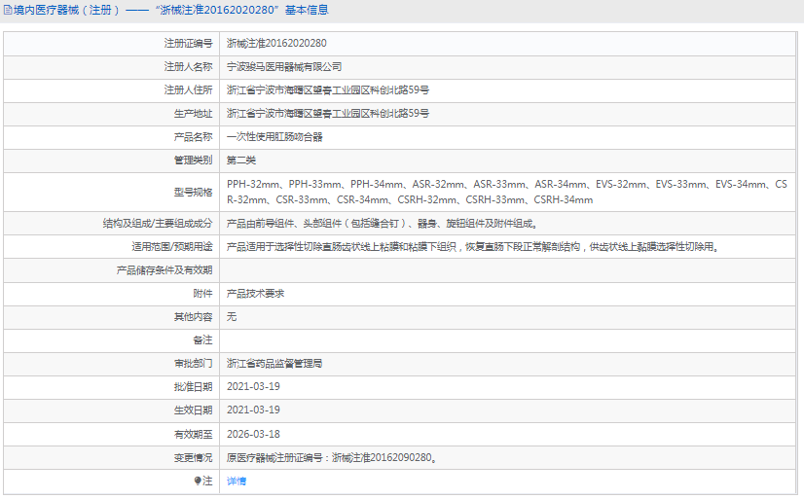The height and width of the screenshot is (499, 804).
Task: Click the 产品名称 label
Action: point(193,137)
